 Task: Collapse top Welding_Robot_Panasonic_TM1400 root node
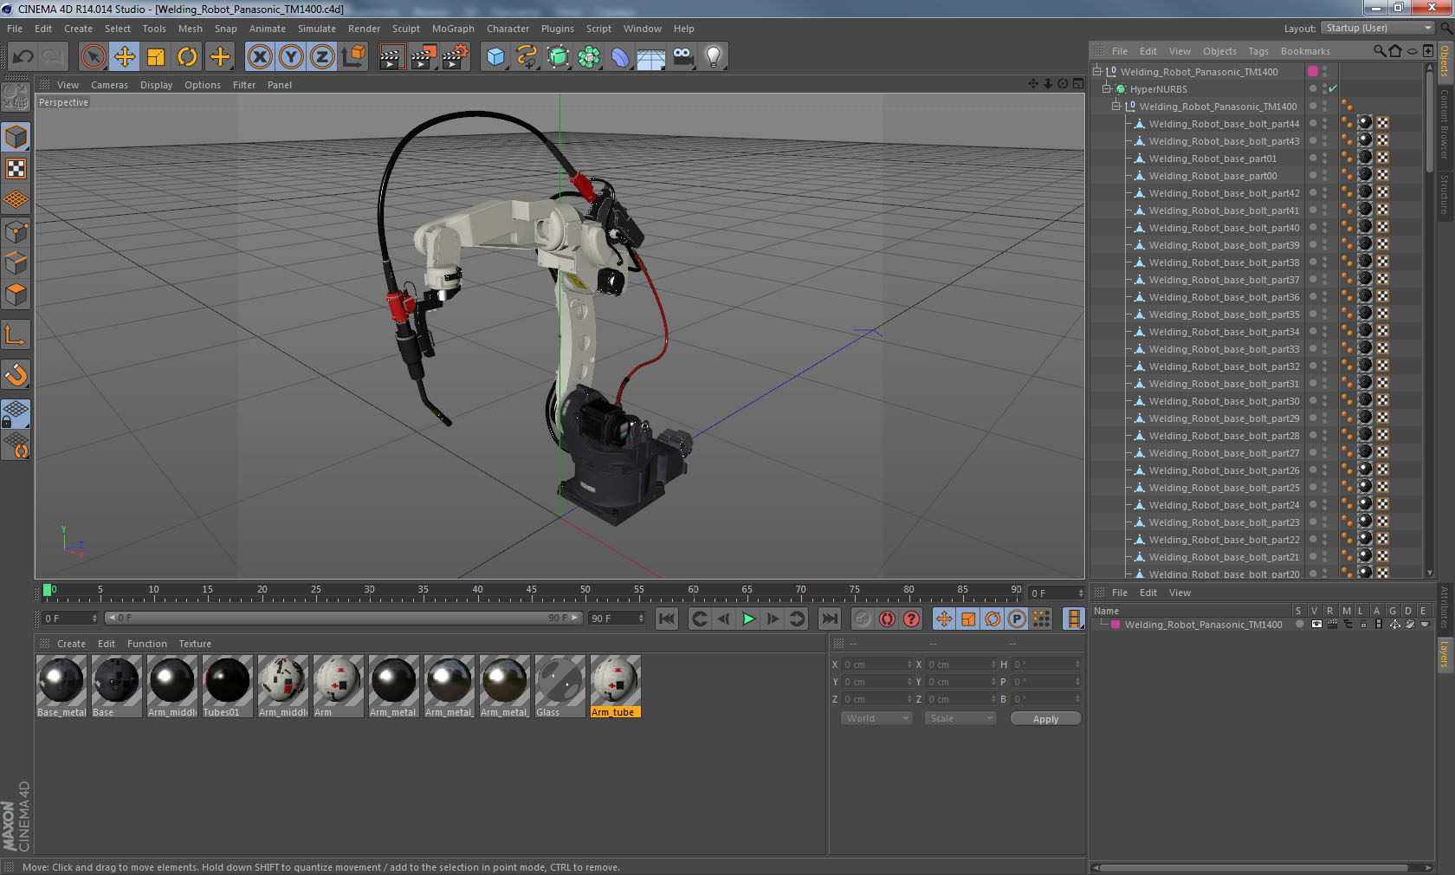[1096, 72]
